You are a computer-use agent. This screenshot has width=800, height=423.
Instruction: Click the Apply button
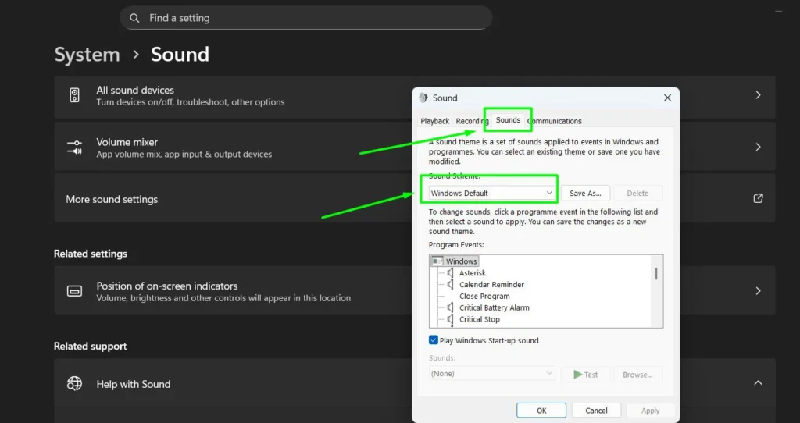tap(651, 411)
